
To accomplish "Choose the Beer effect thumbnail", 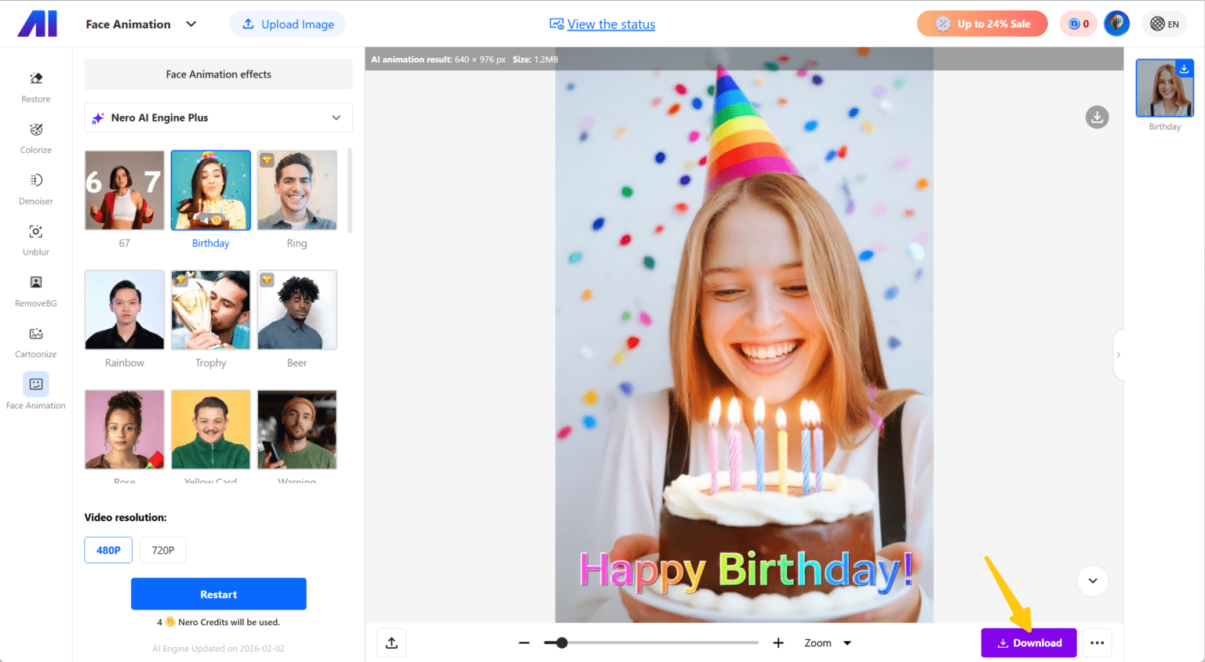I will tap(297, 310).
